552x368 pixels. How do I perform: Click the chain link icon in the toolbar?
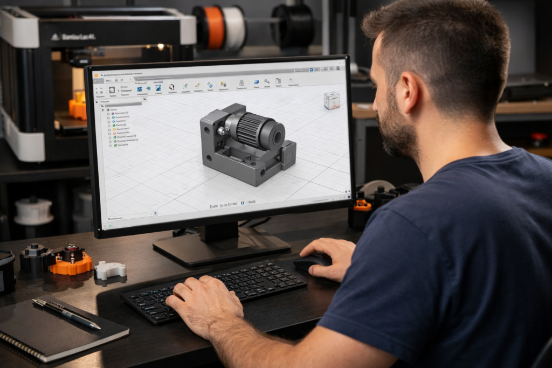pyautogui.click(x=266, y=82)
